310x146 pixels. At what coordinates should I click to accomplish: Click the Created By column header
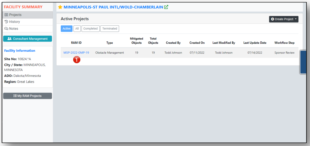coord(173,43)
